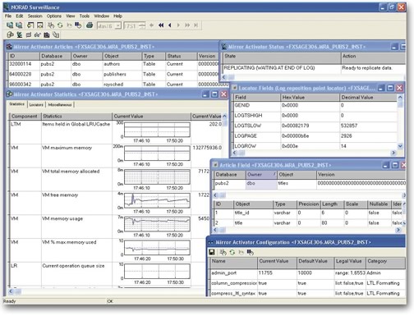Click the single left arrow navigation button

(170, 25)
